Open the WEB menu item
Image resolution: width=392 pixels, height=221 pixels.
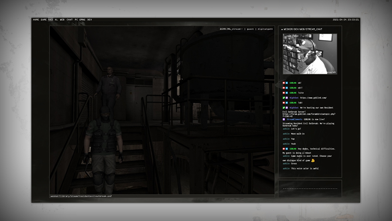[62, 20]
